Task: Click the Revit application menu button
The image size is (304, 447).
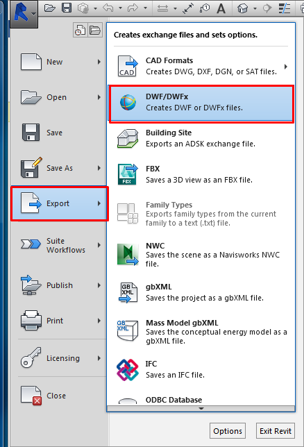Action: (24, 14)
